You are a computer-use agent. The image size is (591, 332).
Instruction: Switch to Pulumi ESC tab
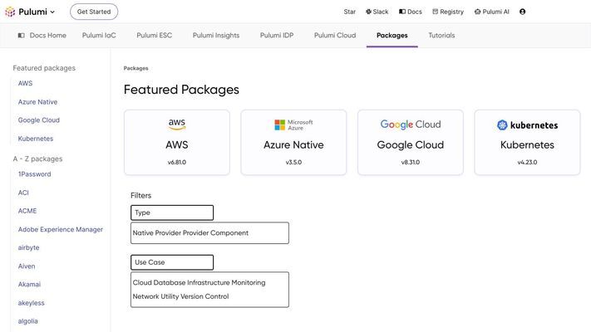click(x=154, y=36)
